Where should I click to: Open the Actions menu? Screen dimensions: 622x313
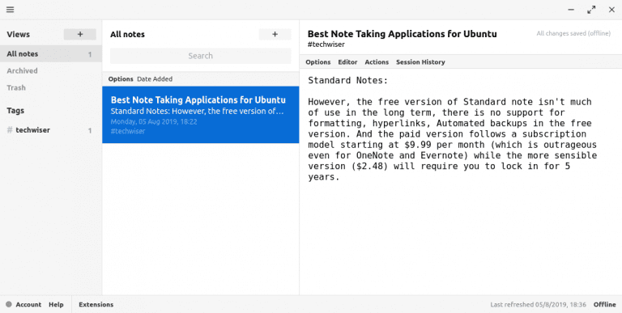tap(377, 62)
